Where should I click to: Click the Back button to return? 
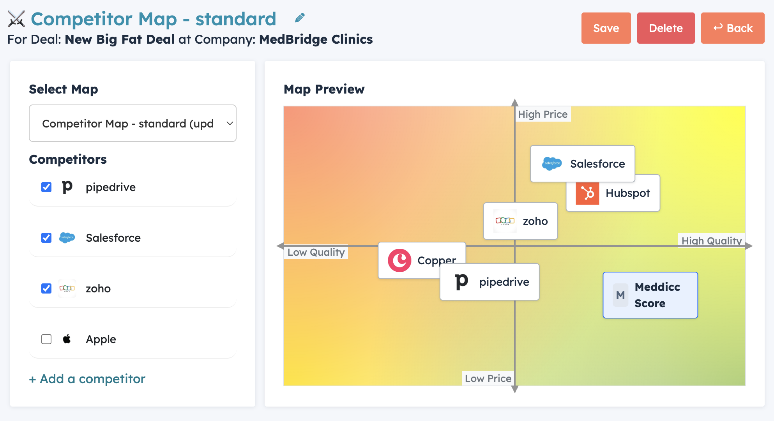coord(733,28)
